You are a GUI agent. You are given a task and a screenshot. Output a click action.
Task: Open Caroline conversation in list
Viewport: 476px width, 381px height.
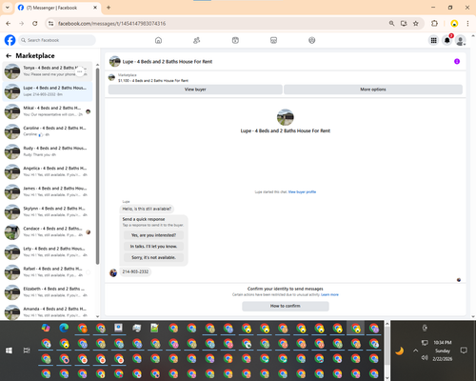[x=48, y=131]
